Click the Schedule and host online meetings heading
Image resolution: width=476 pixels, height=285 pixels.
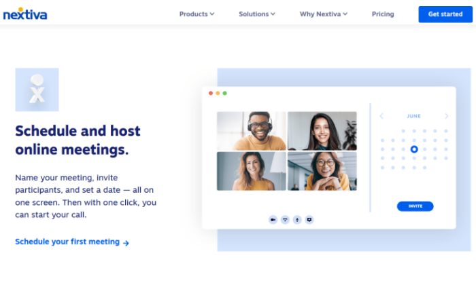pyautogui.click(x=78, y=140)
